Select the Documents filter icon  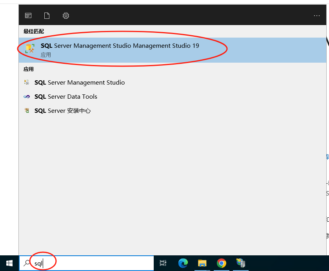(47, 16)
